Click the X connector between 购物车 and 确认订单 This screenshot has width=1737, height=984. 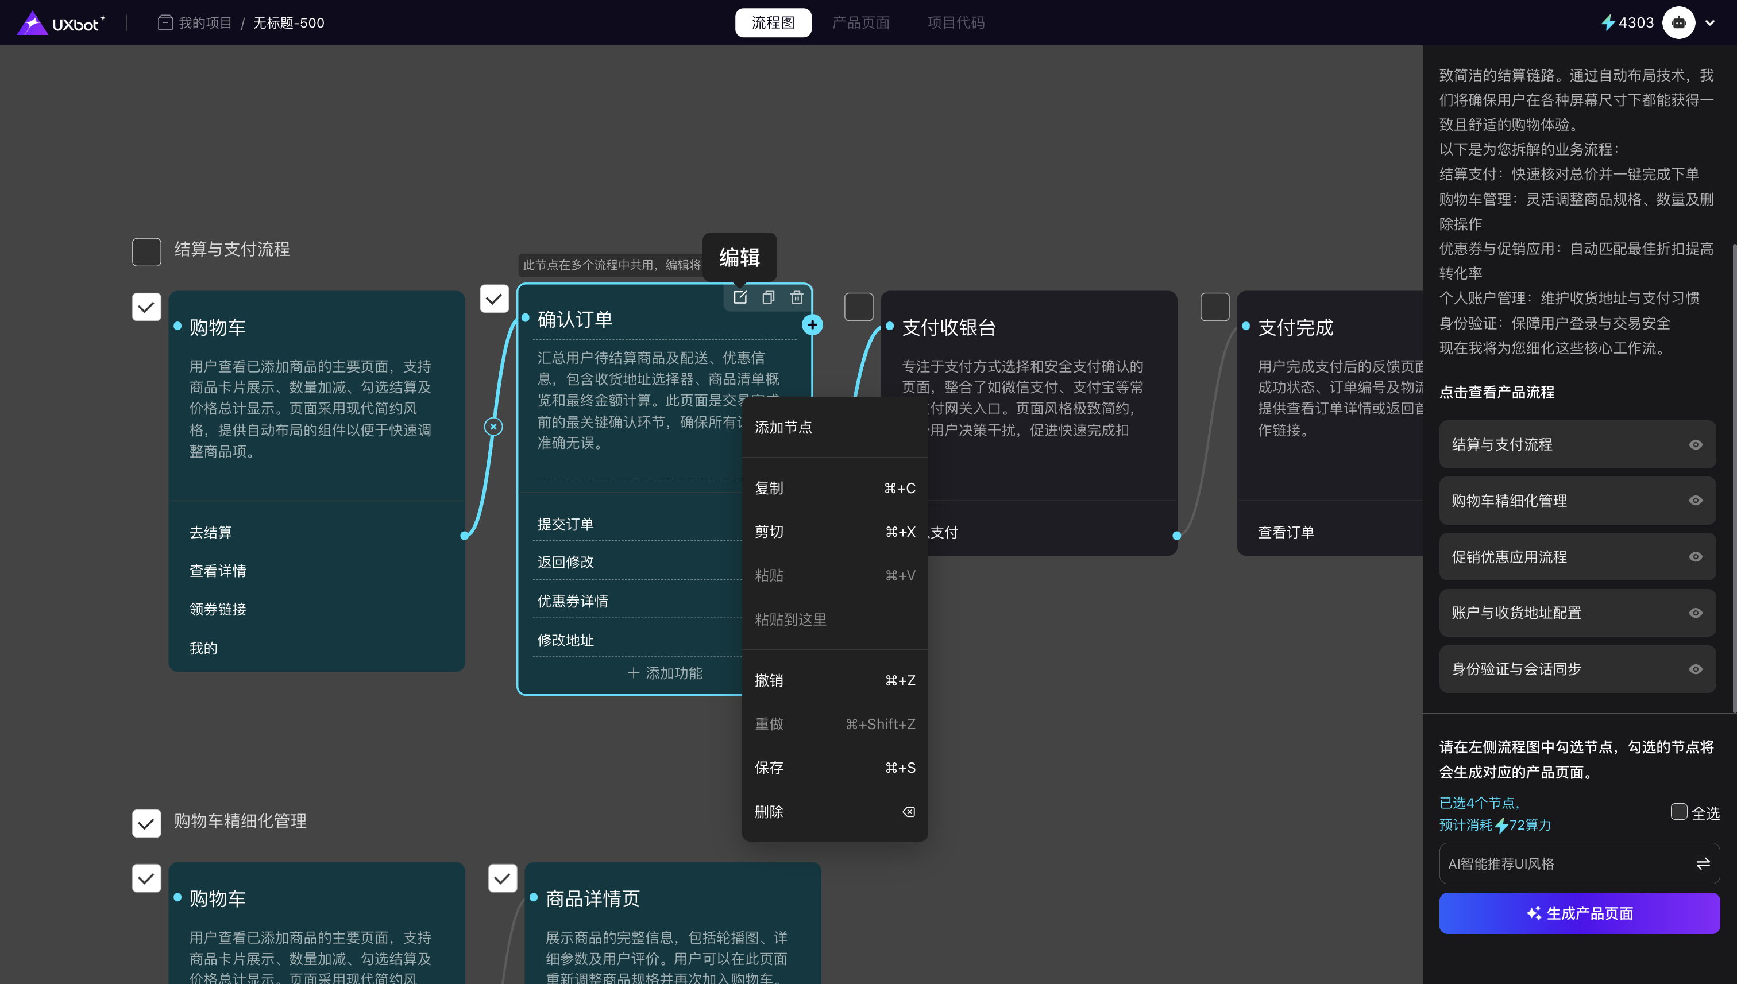(493, 427)
